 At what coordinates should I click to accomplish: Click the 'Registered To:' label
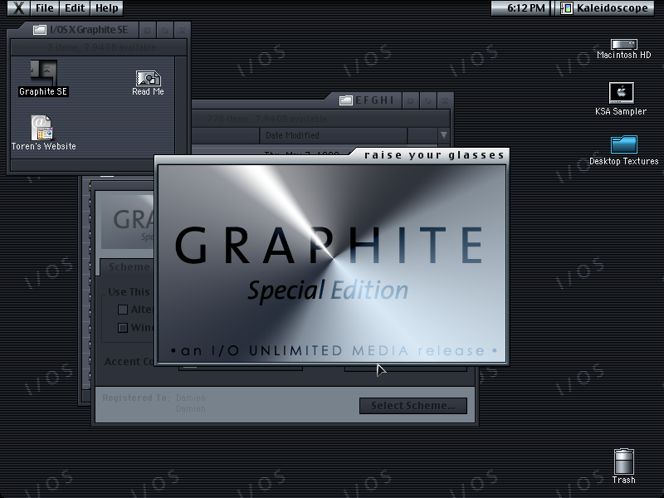(135, 398)
